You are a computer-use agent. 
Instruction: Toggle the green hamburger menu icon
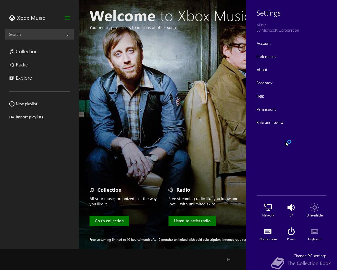(x=67, y=18)
